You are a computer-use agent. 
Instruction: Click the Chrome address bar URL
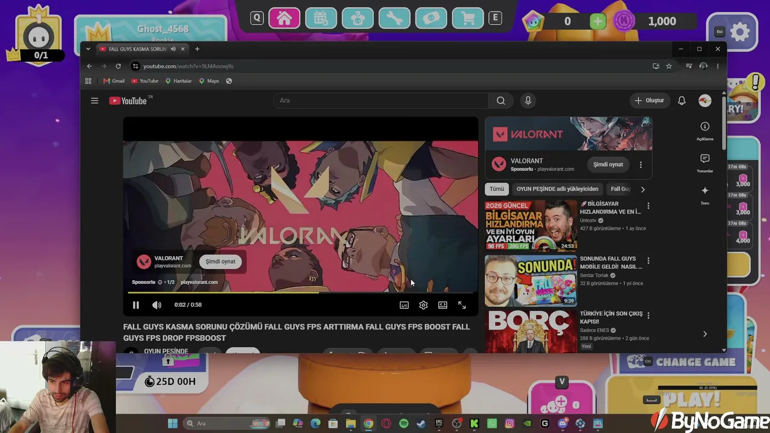(188, 66)
